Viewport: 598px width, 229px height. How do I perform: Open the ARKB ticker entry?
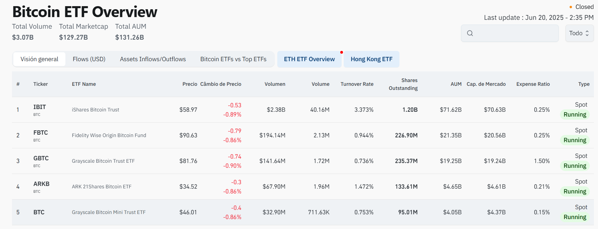coord(41,184)
